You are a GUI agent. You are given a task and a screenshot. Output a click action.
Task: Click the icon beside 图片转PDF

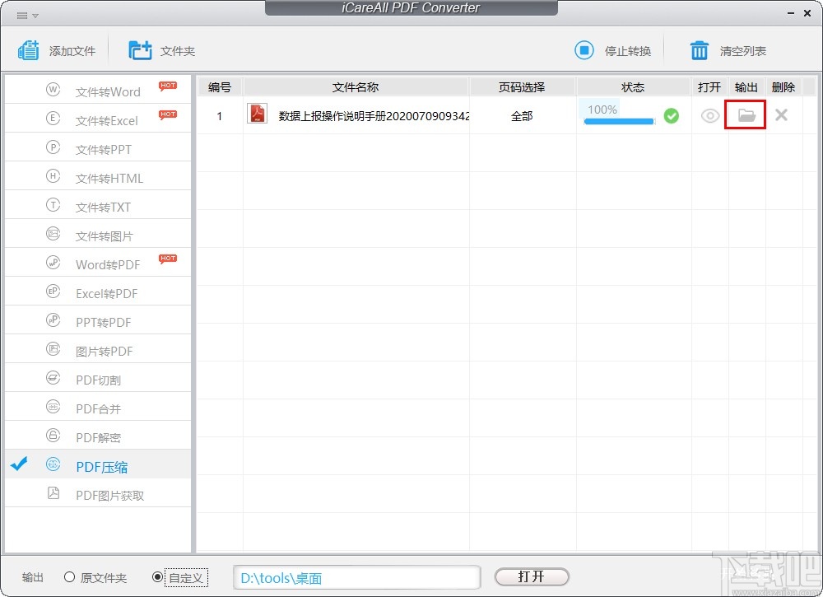point(53,348)
